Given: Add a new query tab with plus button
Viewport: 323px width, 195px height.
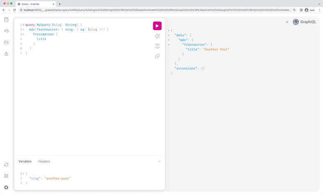Looking at the screenshot, I should pyautogui.click(x=287, y=22).
